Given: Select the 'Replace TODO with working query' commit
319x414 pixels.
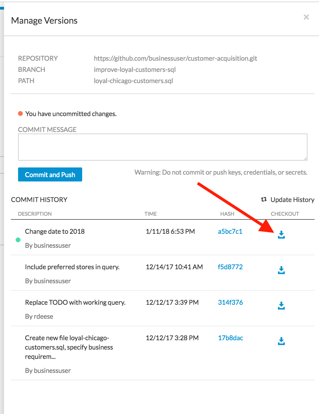Looking at the screenshot, I should click(75, 303).
